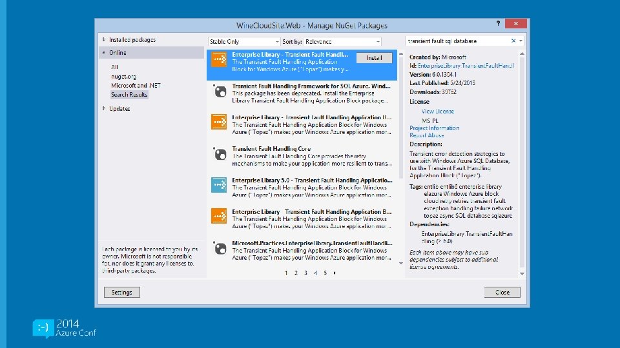Click the next page arrow in the pager
The width and height of the screenshot is (620, 348).
click(x=335, y=273)
